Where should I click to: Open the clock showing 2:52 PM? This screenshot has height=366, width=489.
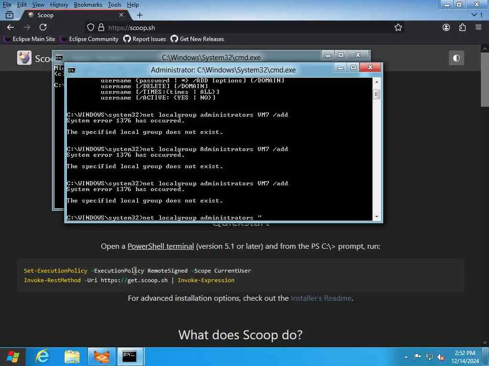point(465,357)
